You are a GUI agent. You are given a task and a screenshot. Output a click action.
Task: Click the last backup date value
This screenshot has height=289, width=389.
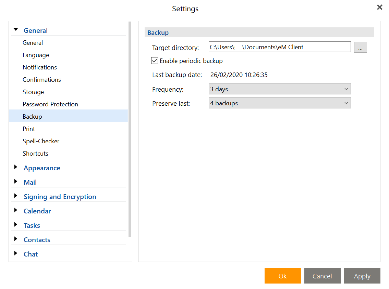(239, 75)
